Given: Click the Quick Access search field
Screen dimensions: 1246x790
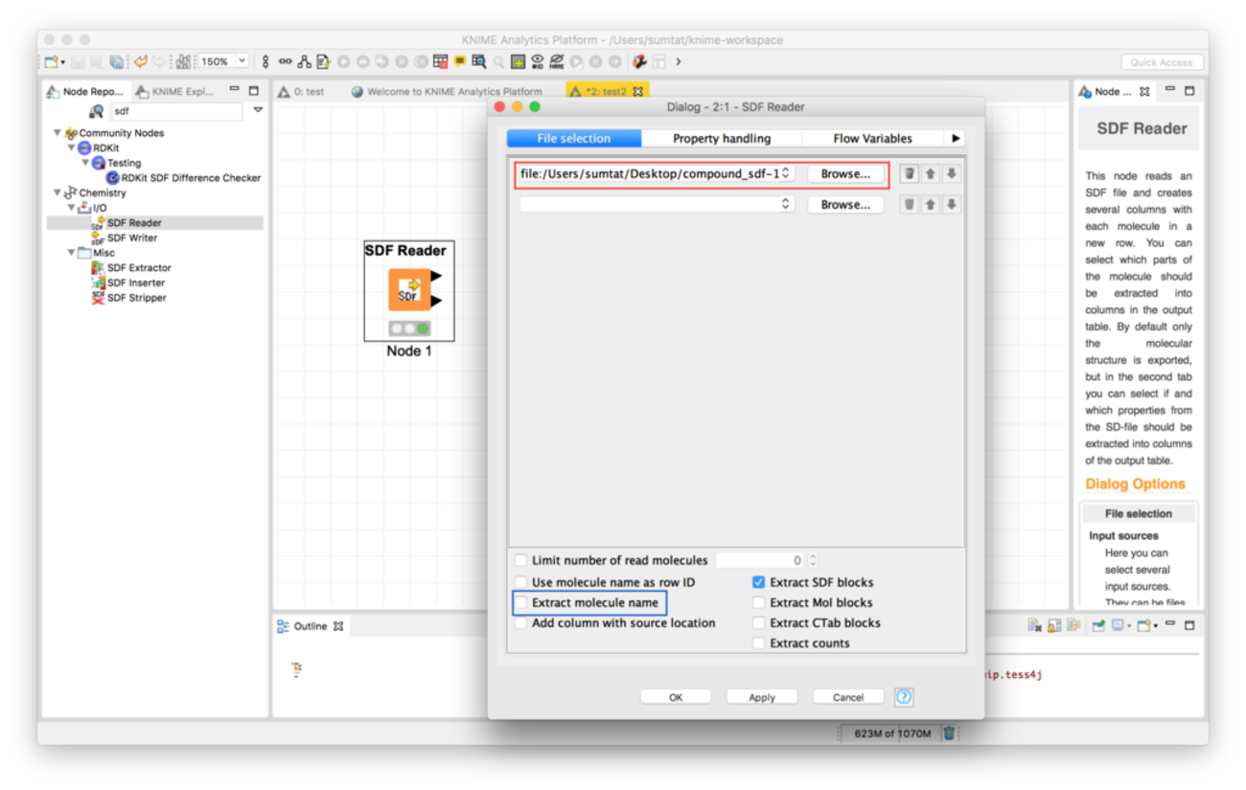Looking at the screenshot, I should [1162, 62].
